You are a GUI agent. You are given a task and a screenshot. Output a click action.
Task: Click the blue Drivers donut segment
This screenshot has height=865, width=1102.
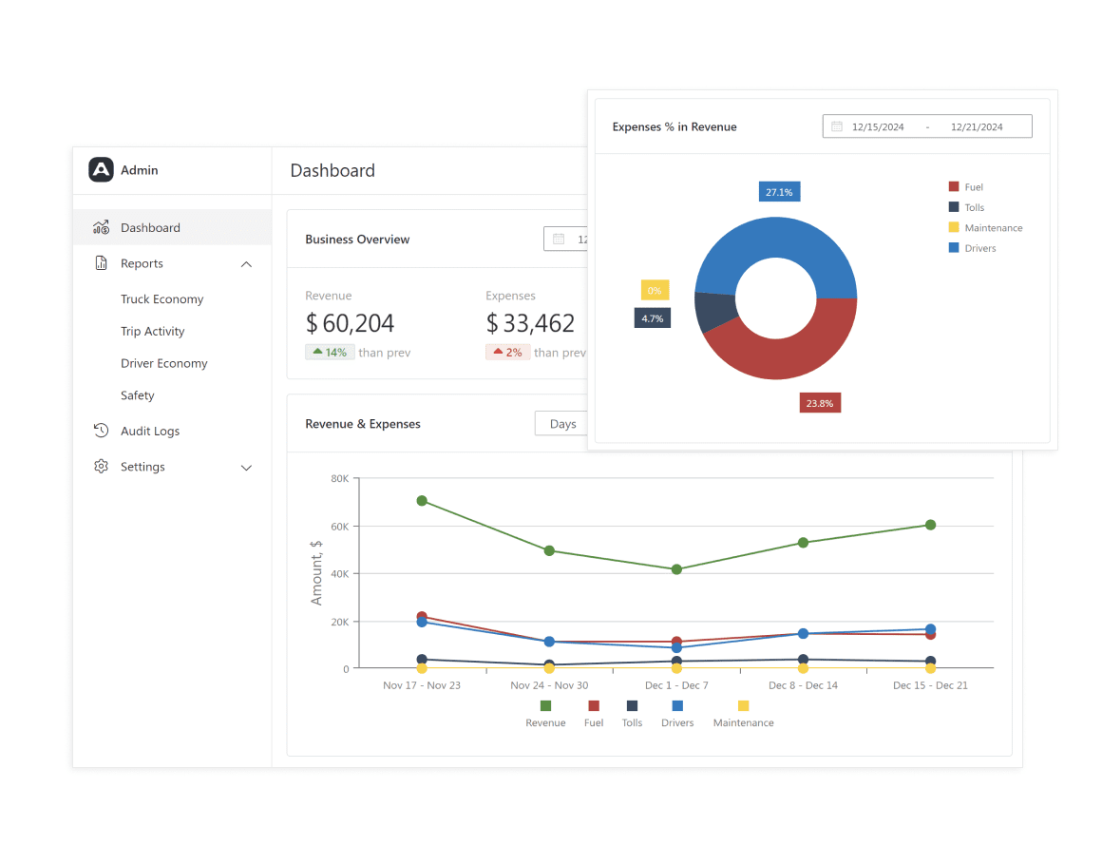(x=776, y=238)
